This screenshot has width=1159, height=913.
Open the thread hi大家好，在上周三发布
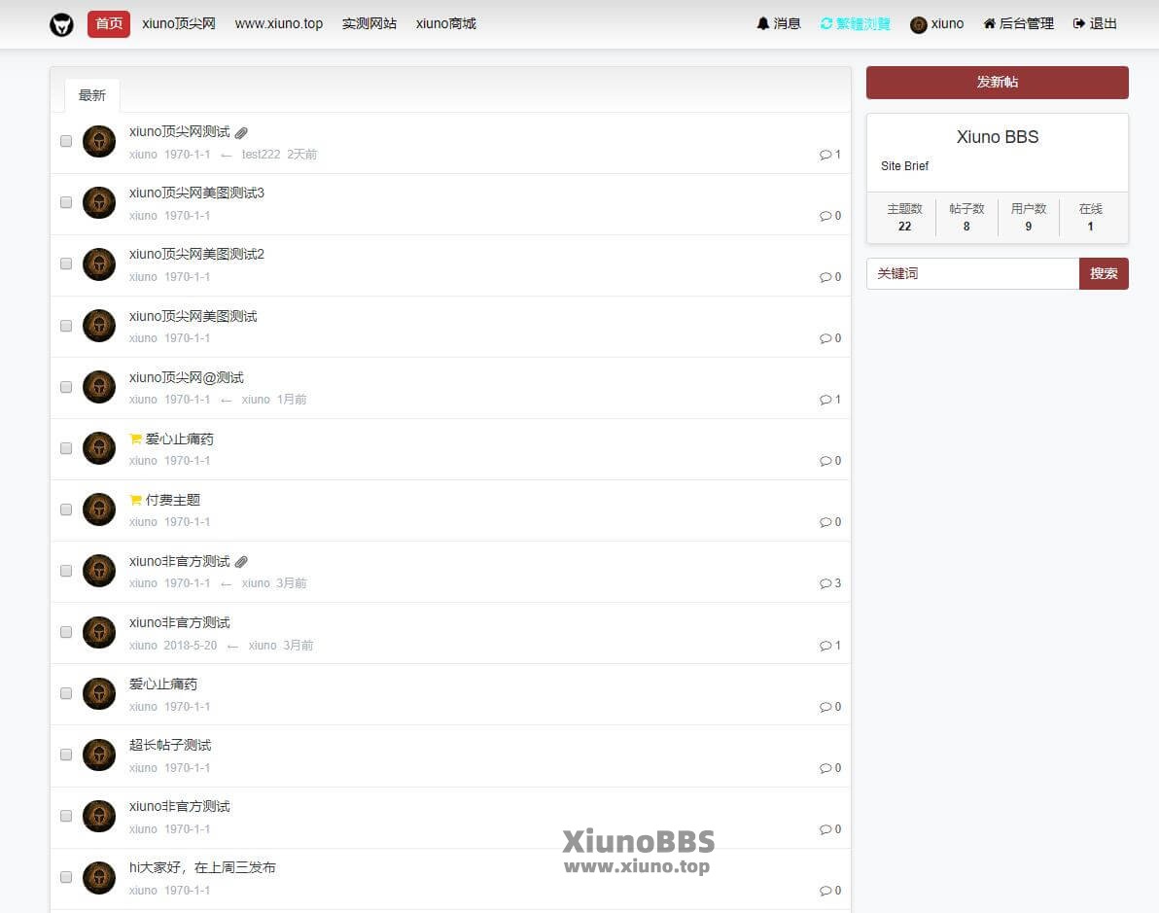pos(202,868)
